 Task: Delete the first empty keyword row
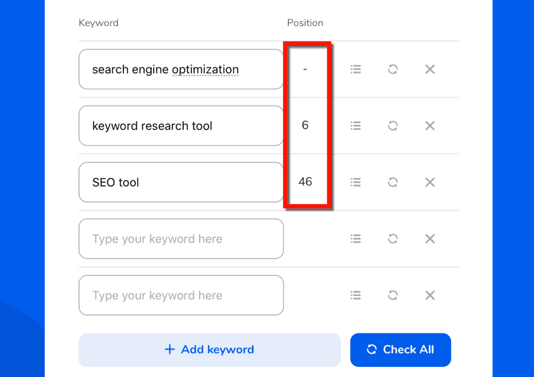[429, 238]
